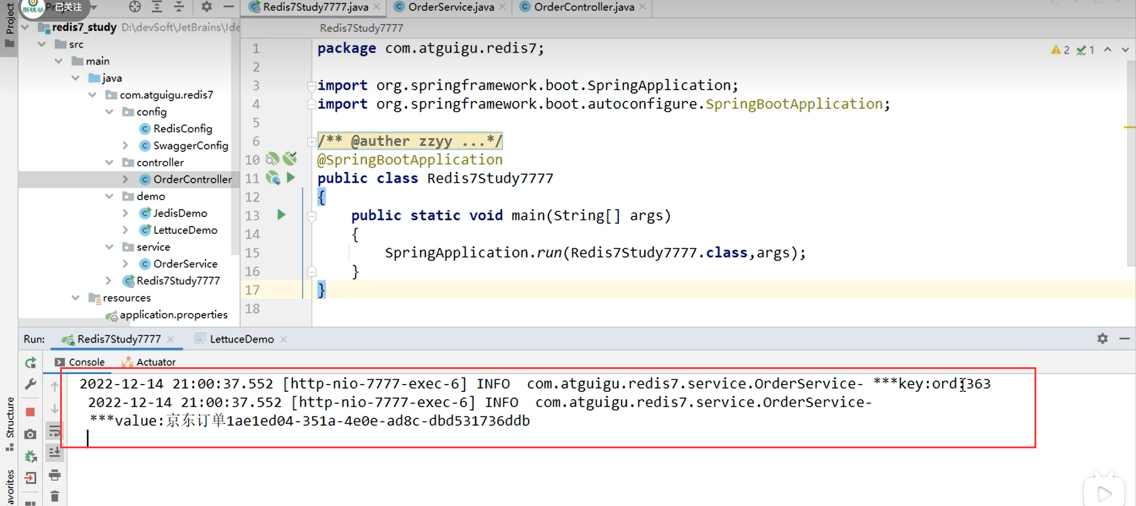The height and width of the screenshot is (506, 1136).
Task: Click the run arrow beside line 11
Action: pos(291,177)
